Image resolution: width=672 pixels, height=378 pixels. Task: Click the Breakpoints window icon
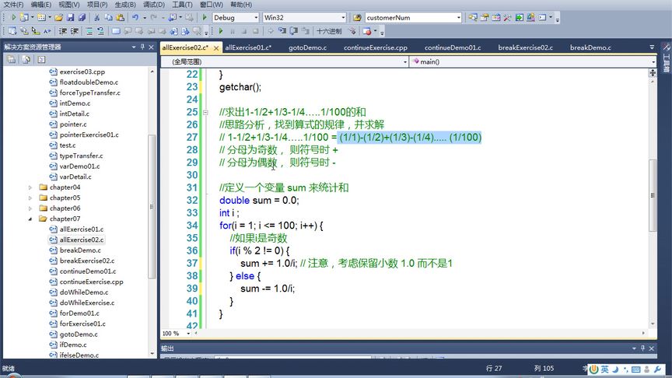tap(367, 31)
